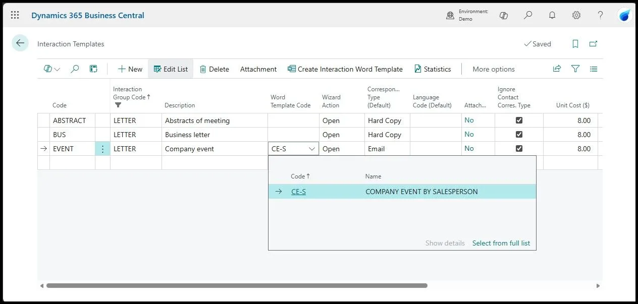638x304 pixels.
Task: Select the BUS code cell
Action: 72,135
